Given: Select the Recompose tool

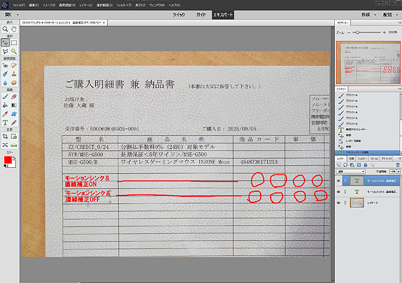Looking at the screenshot, I should 14,136.
